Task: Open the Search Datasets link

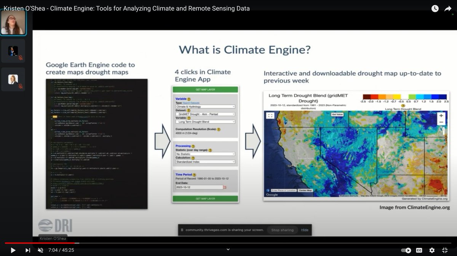Action: (192, 103)
